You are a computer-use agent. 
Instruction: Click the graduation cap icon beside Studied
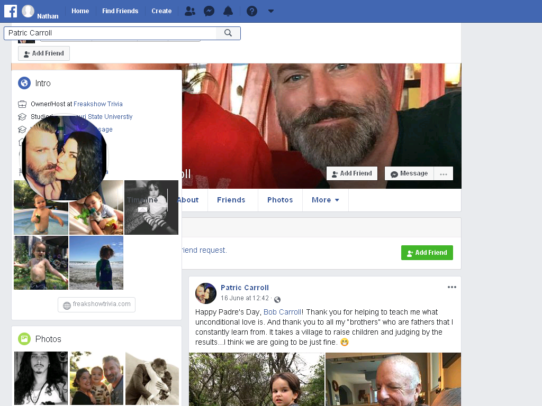click(x=22, y=117)
